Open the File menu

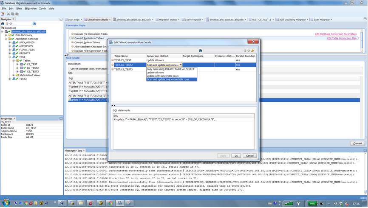click(4, 8)
